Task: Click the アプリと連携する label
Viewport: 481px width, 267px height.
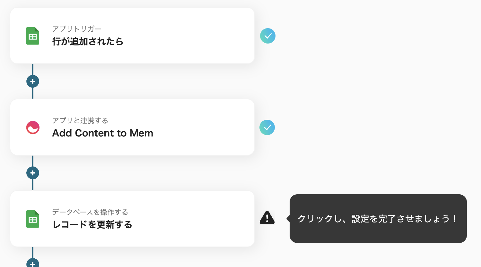Action: click(x=80, y=120)
